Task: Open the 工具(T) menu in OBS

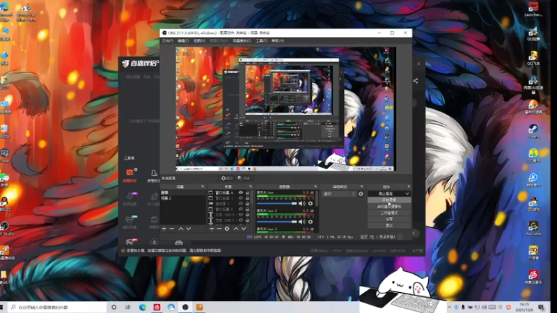Action: pos(262,41)
